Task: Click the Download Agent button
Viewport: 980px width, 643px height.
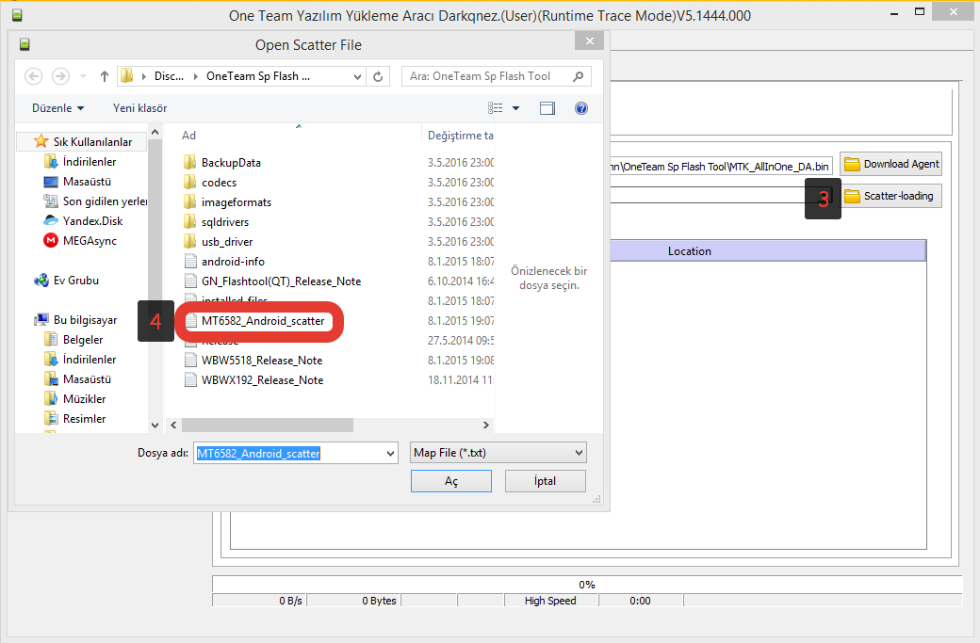Action: (x=890, y=164)
